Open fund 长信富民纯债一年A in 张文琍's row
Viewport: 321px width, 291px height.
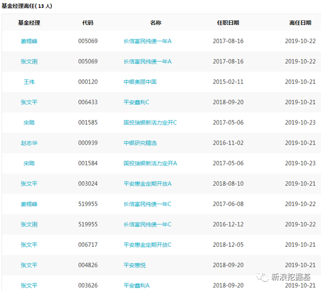148,62
